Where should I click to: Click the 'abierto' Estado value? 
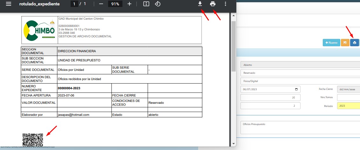point(153,115)
